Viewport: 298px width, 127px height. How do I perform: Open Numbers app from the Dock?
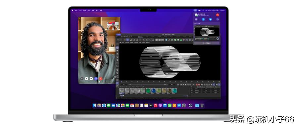(x=170, y=106)
